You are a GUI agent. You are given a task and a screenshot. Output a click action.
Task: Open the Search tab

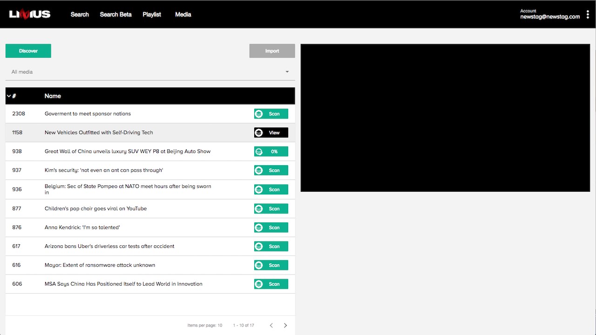point(80,14)
